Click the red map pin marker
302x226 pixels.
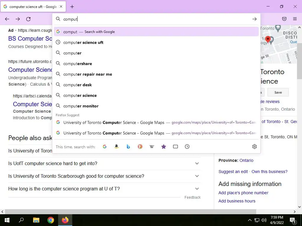click(x=268, y=39)
